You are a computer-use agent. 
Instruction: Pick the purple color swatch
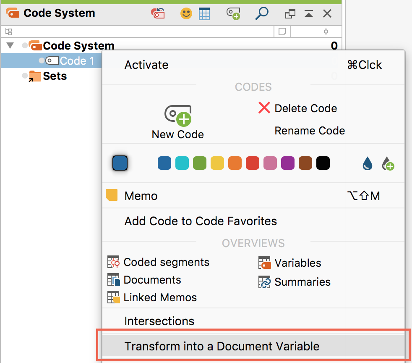(288, 163)
